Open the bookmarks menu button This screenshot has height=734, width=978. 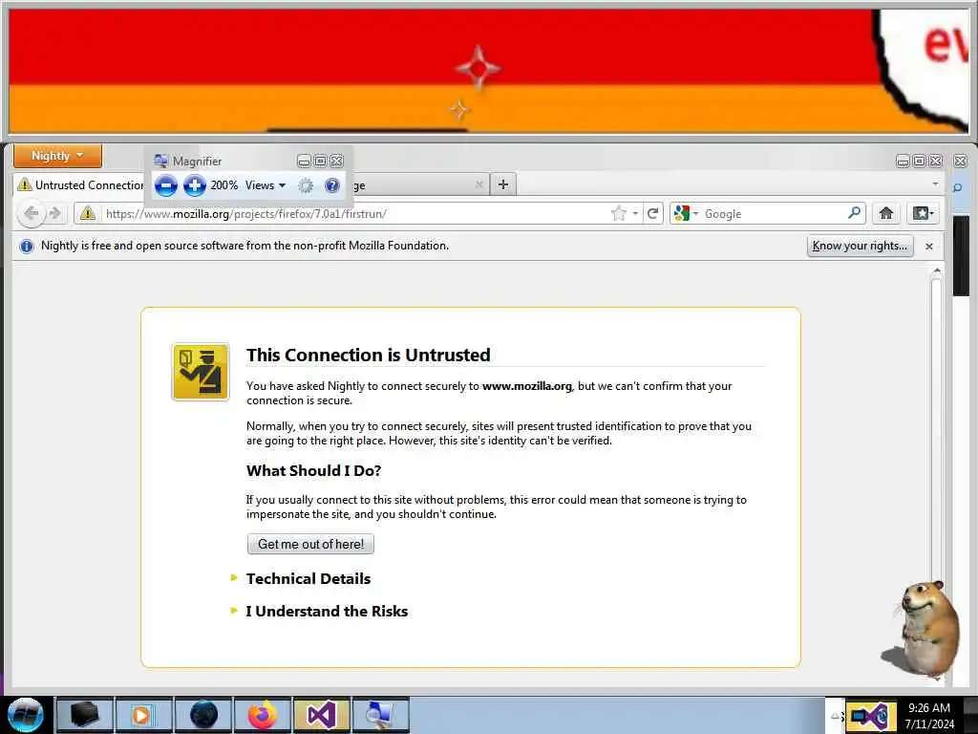click(923, 213)
